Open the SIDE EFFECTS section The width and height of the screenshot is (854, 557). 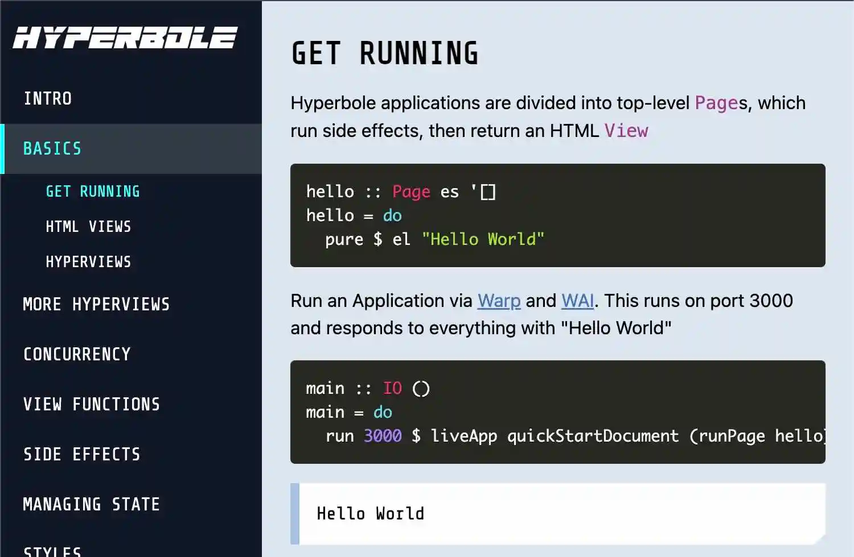coord(81,454)
